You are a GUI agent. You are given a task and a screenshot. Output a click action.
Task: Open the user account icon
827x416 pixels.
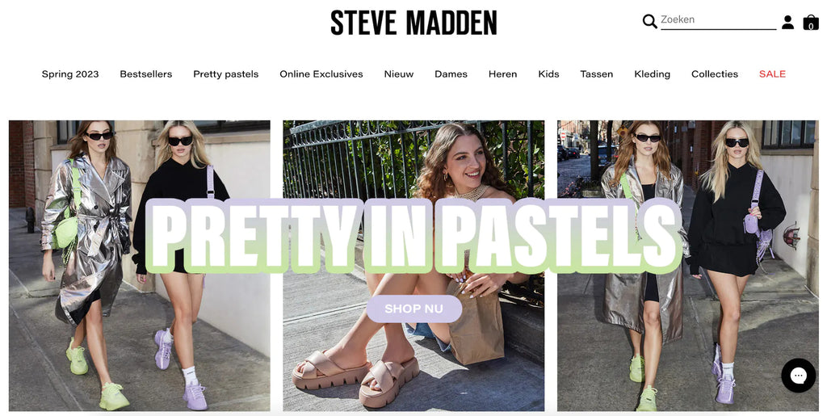(x=788, y=22)
